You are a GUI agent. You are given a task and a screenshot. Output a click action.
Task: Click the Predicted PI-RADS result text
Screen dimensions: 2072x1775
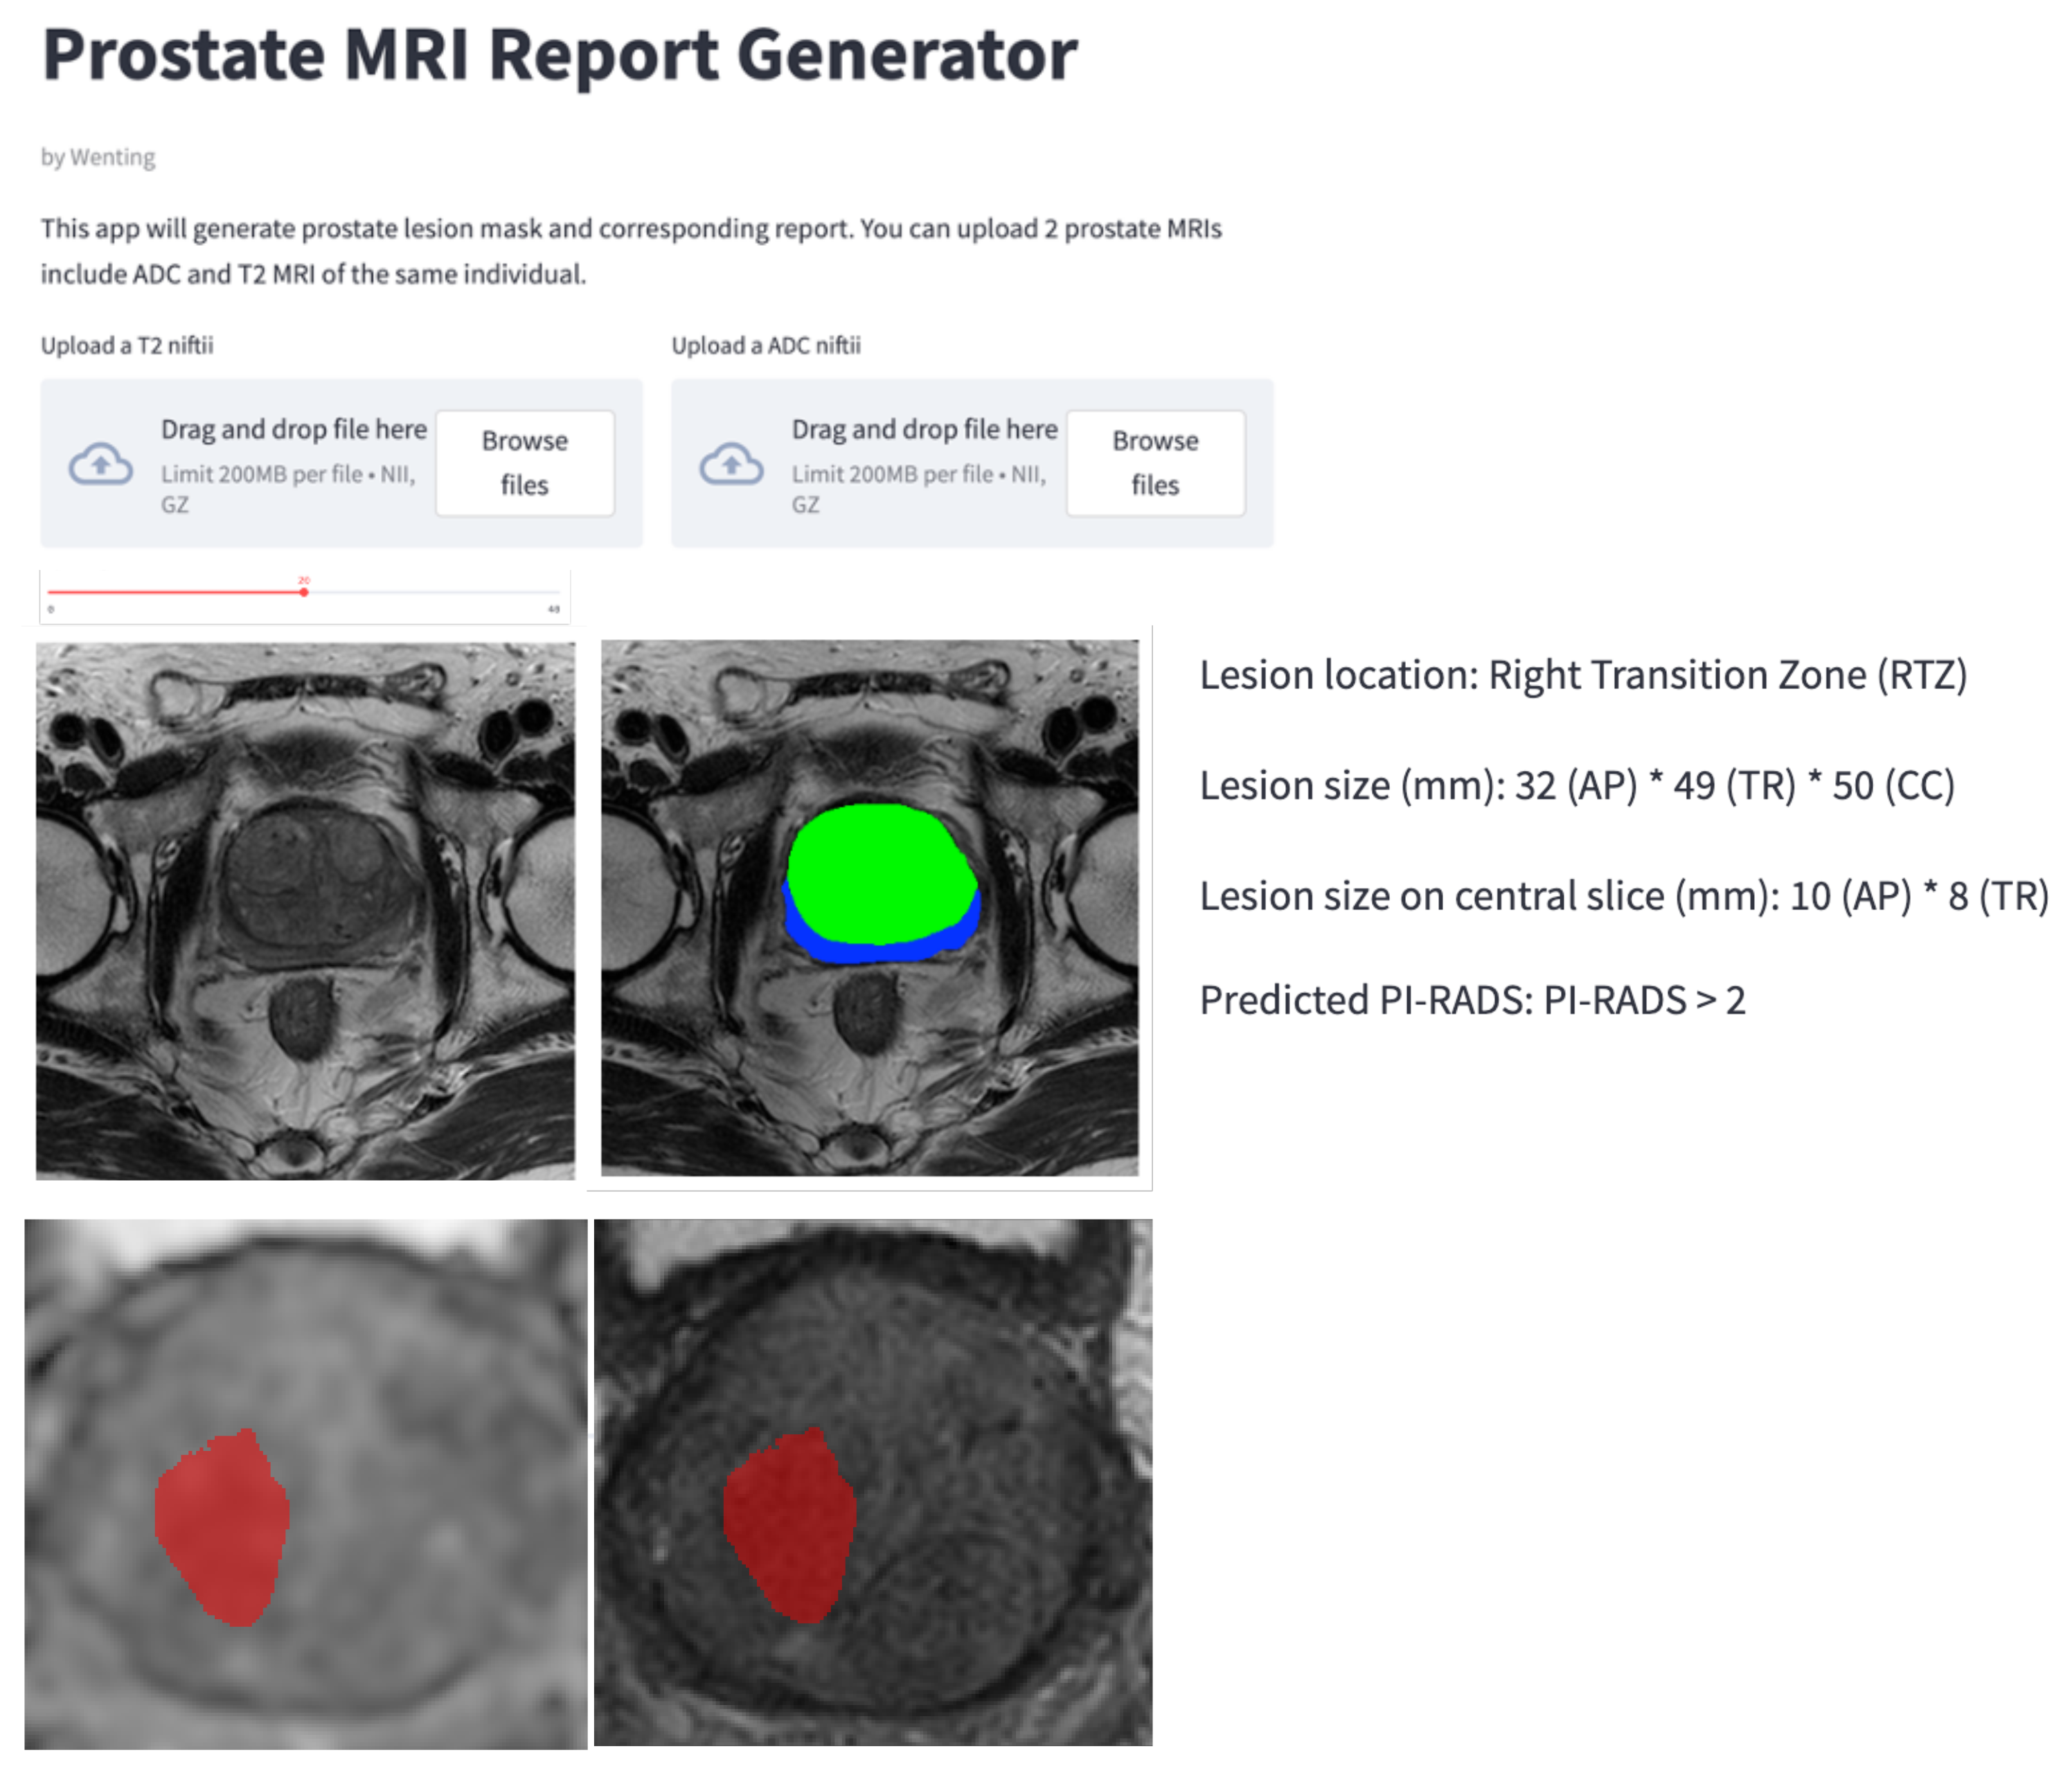click(1472, 1000)
